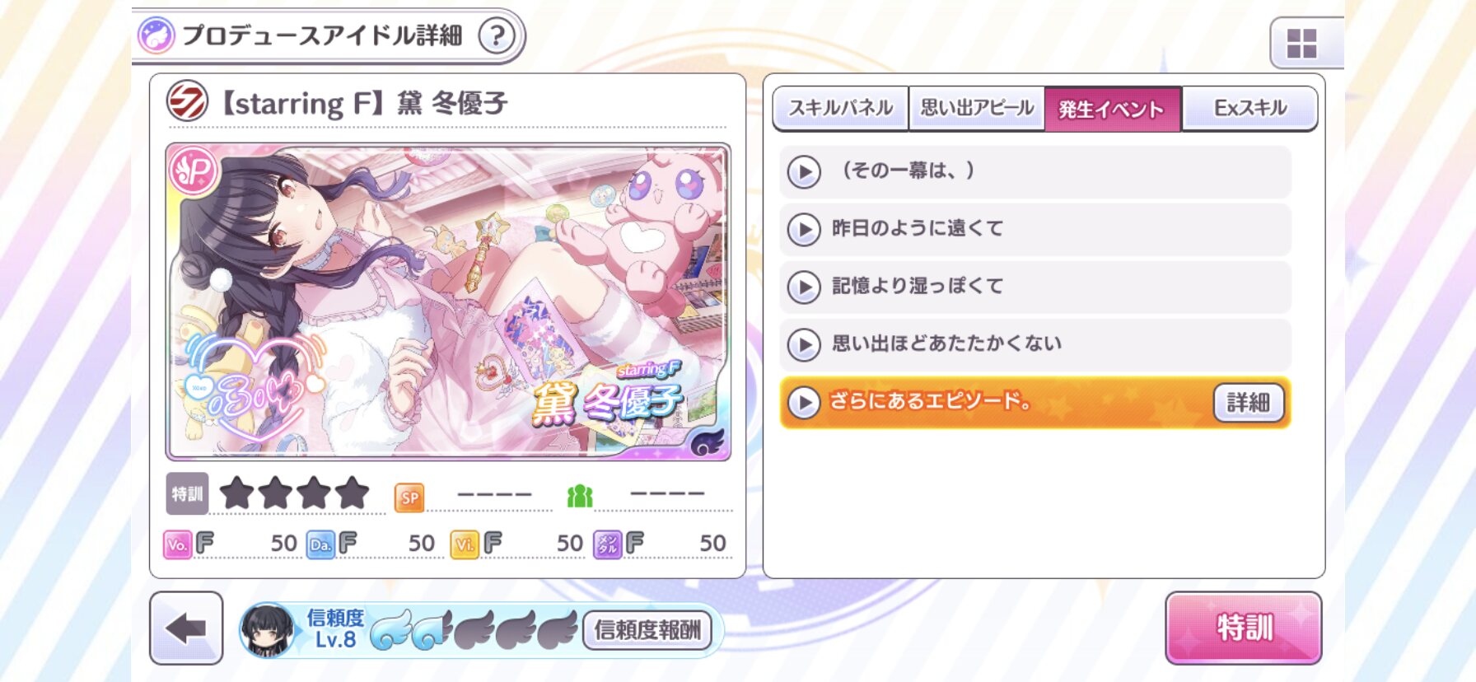The image size is (1476, 682).
Task: Switch to the 思い出アピール tab
Action: [977, 108]
